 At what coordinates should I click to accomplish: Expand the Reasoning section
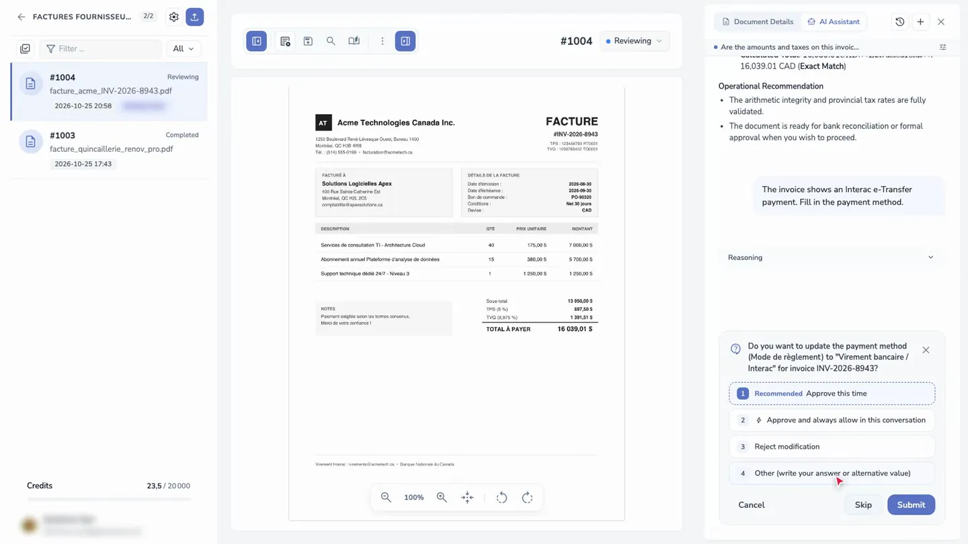pos(831,257)
